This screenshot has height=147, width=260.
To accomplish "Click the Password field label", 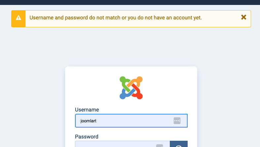I will (87, 136).
